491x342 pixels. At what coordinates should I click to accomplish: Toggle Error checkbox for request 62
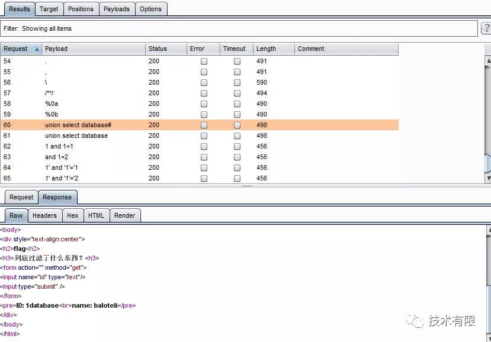(204, 146)
